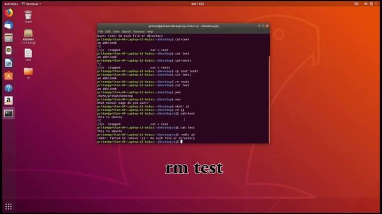382x214 pixels.
Task: Open the clock showing Sat 13:25
Action: (198, 4)
